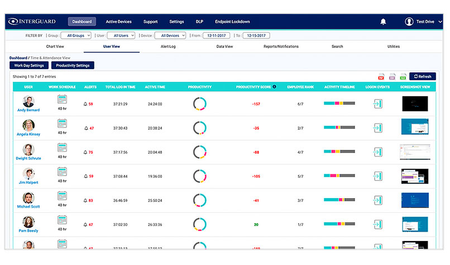Viewport: 450px width, 265px height.
Task: Export the table as CSV
Action: 392,76
